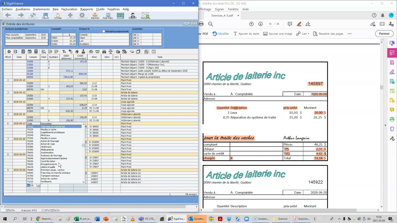
Task: Toggle the Montants proportionnels checkbox
Action: pos(104,31)
